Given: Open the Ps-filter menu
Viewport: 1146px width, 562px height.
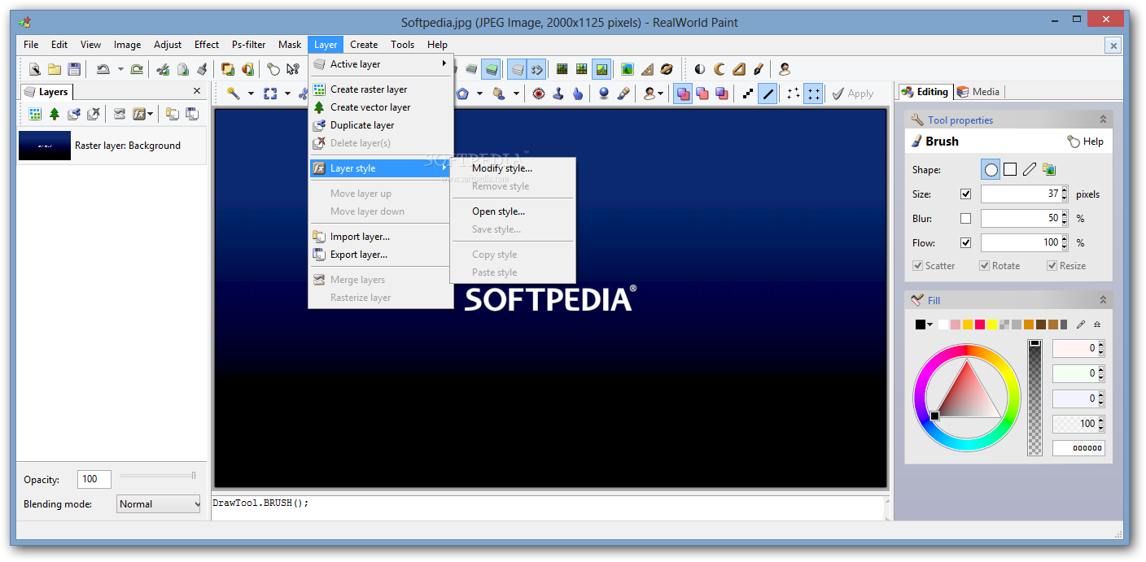Looking at the screenshot, I should point(249,45).
